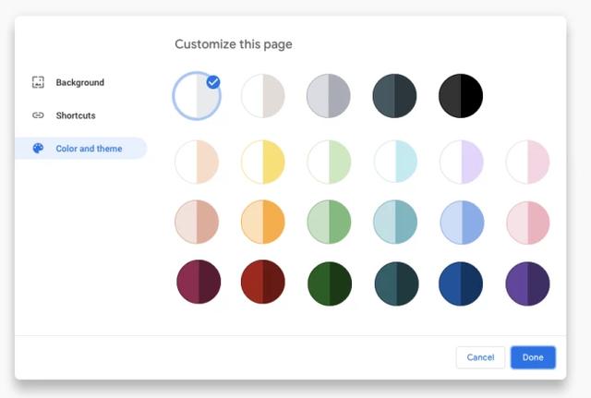Select the medium green two-tone theme
The height and width of the screenshot is (398, 591).
pos(329,222)
